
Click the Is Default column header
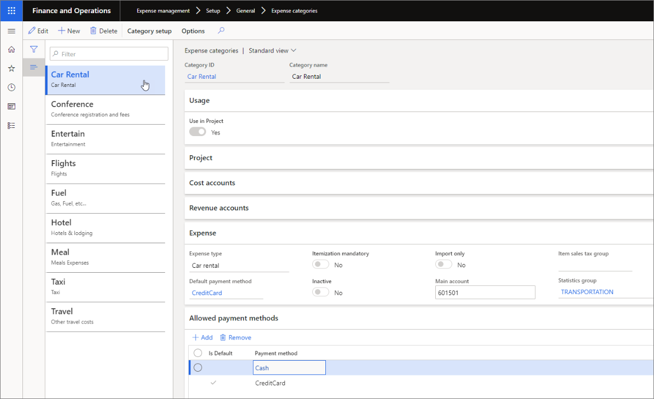coord(220,353)
